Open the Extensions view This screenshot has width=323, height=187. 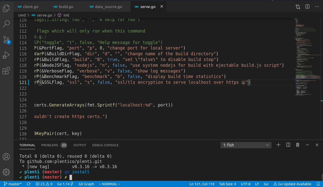point(6,71)
